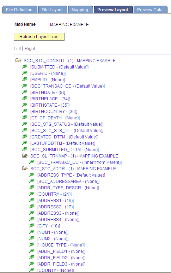
Task: Click the leaf icon beside ADDRESS_TYPE
Action: point(32,174)
